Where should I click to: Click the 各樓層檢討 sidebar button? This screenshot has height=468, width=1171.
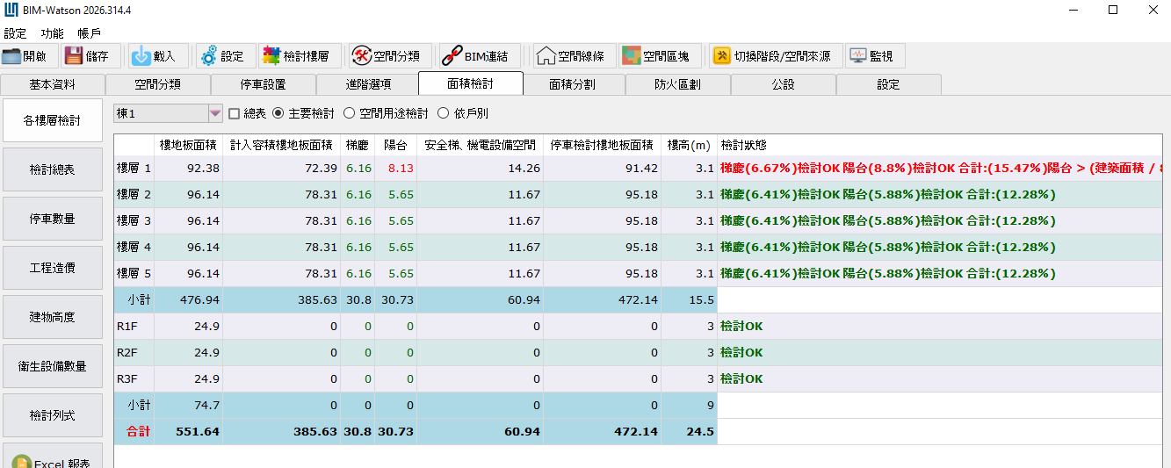coord(52,120)
